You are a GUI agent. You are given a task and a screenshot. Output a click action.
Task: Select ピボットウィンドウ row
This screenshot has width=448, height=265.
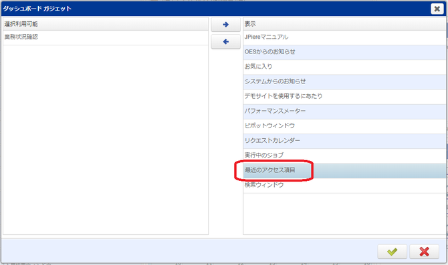(344, 126)
